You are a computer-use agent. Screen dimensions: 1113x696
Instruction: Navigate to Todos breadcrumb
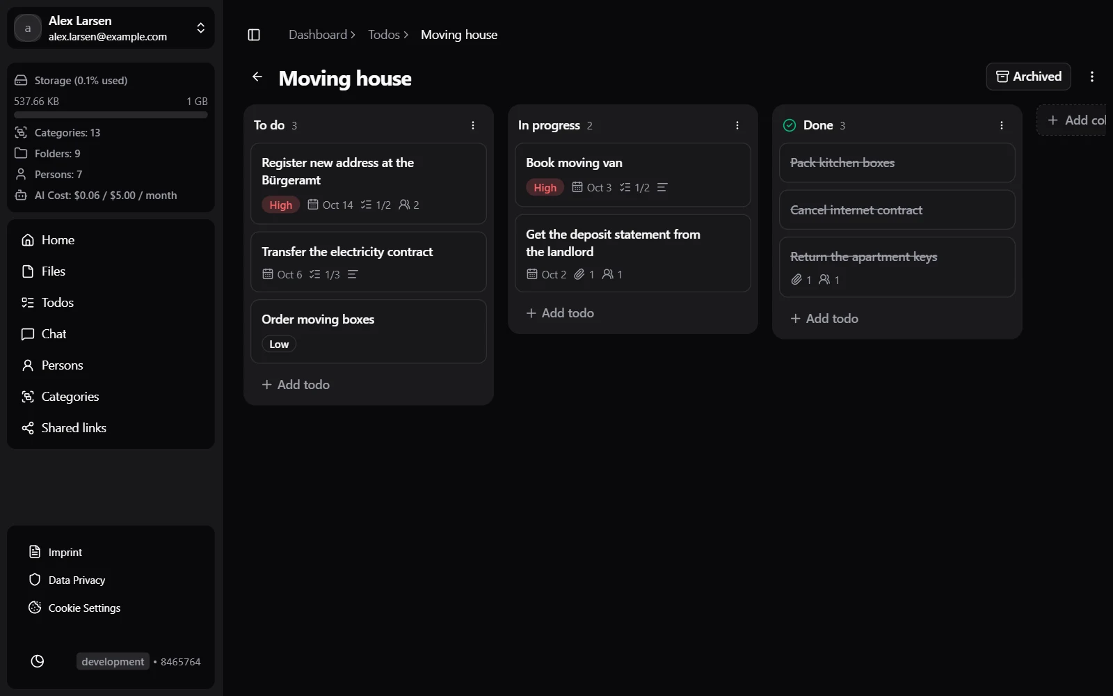384,35
